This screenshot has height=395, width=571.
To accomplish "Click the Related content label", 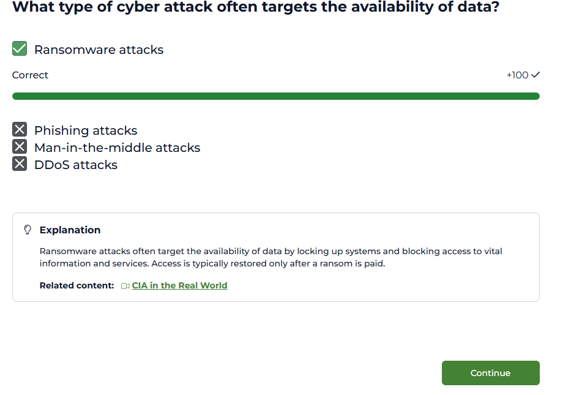I will click(77, 285).
